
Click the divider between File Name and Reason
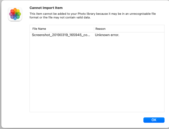(x=94, y=29)
